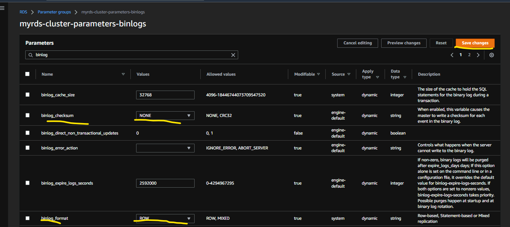Click the 'false' modifiable cell

pos(298,133)
